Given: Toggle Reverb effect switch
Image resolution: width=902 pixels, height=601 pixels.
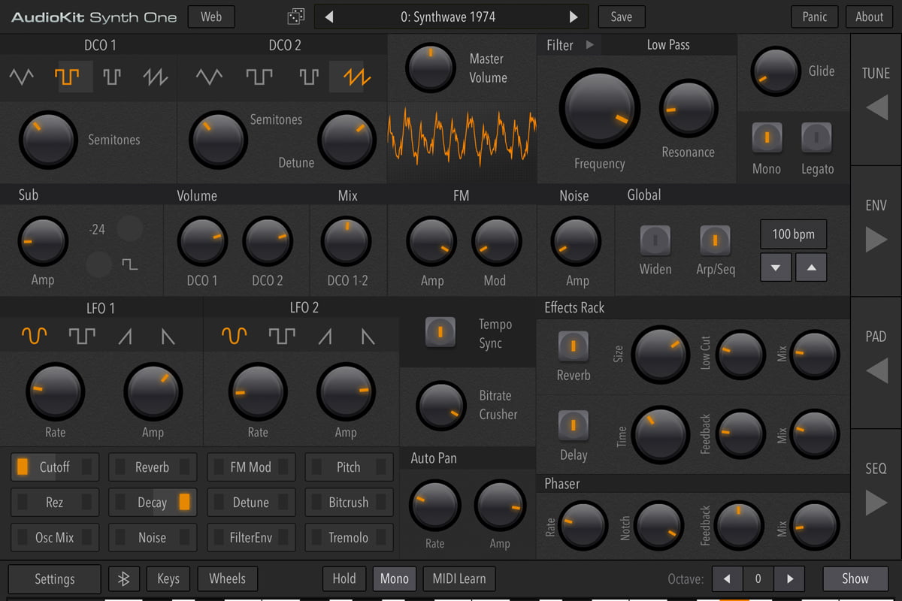Looking at the screenshot, I should coord(574,346).
